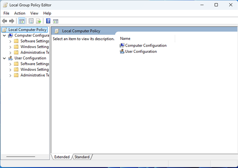Select User Configuration text in the Name list
Screen dimensions: 238x168
point(141,52)
